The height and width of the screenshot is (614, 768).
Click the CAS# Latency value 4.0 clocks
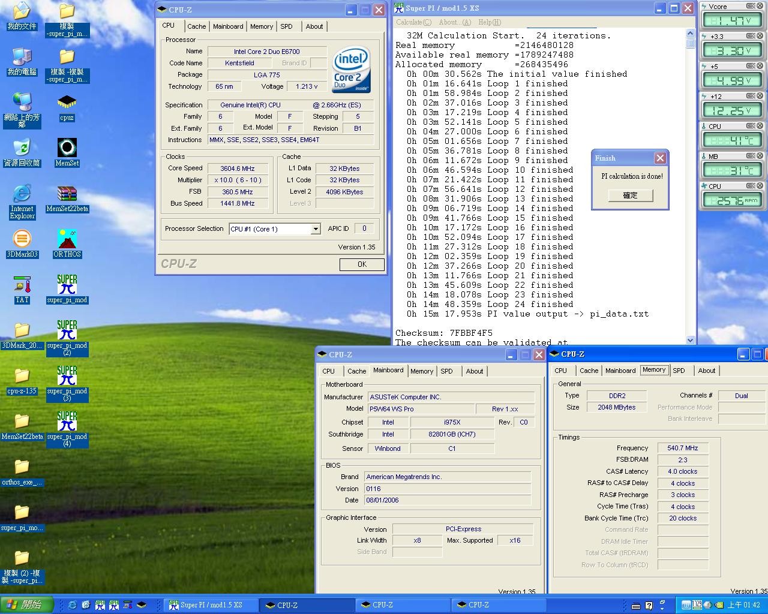(683, 471)
